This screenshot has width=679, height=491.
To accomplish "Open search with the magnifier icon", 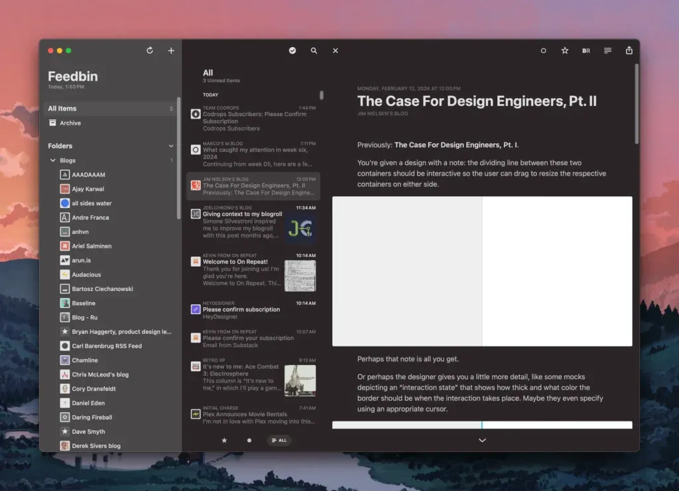I will click(314, 50).
